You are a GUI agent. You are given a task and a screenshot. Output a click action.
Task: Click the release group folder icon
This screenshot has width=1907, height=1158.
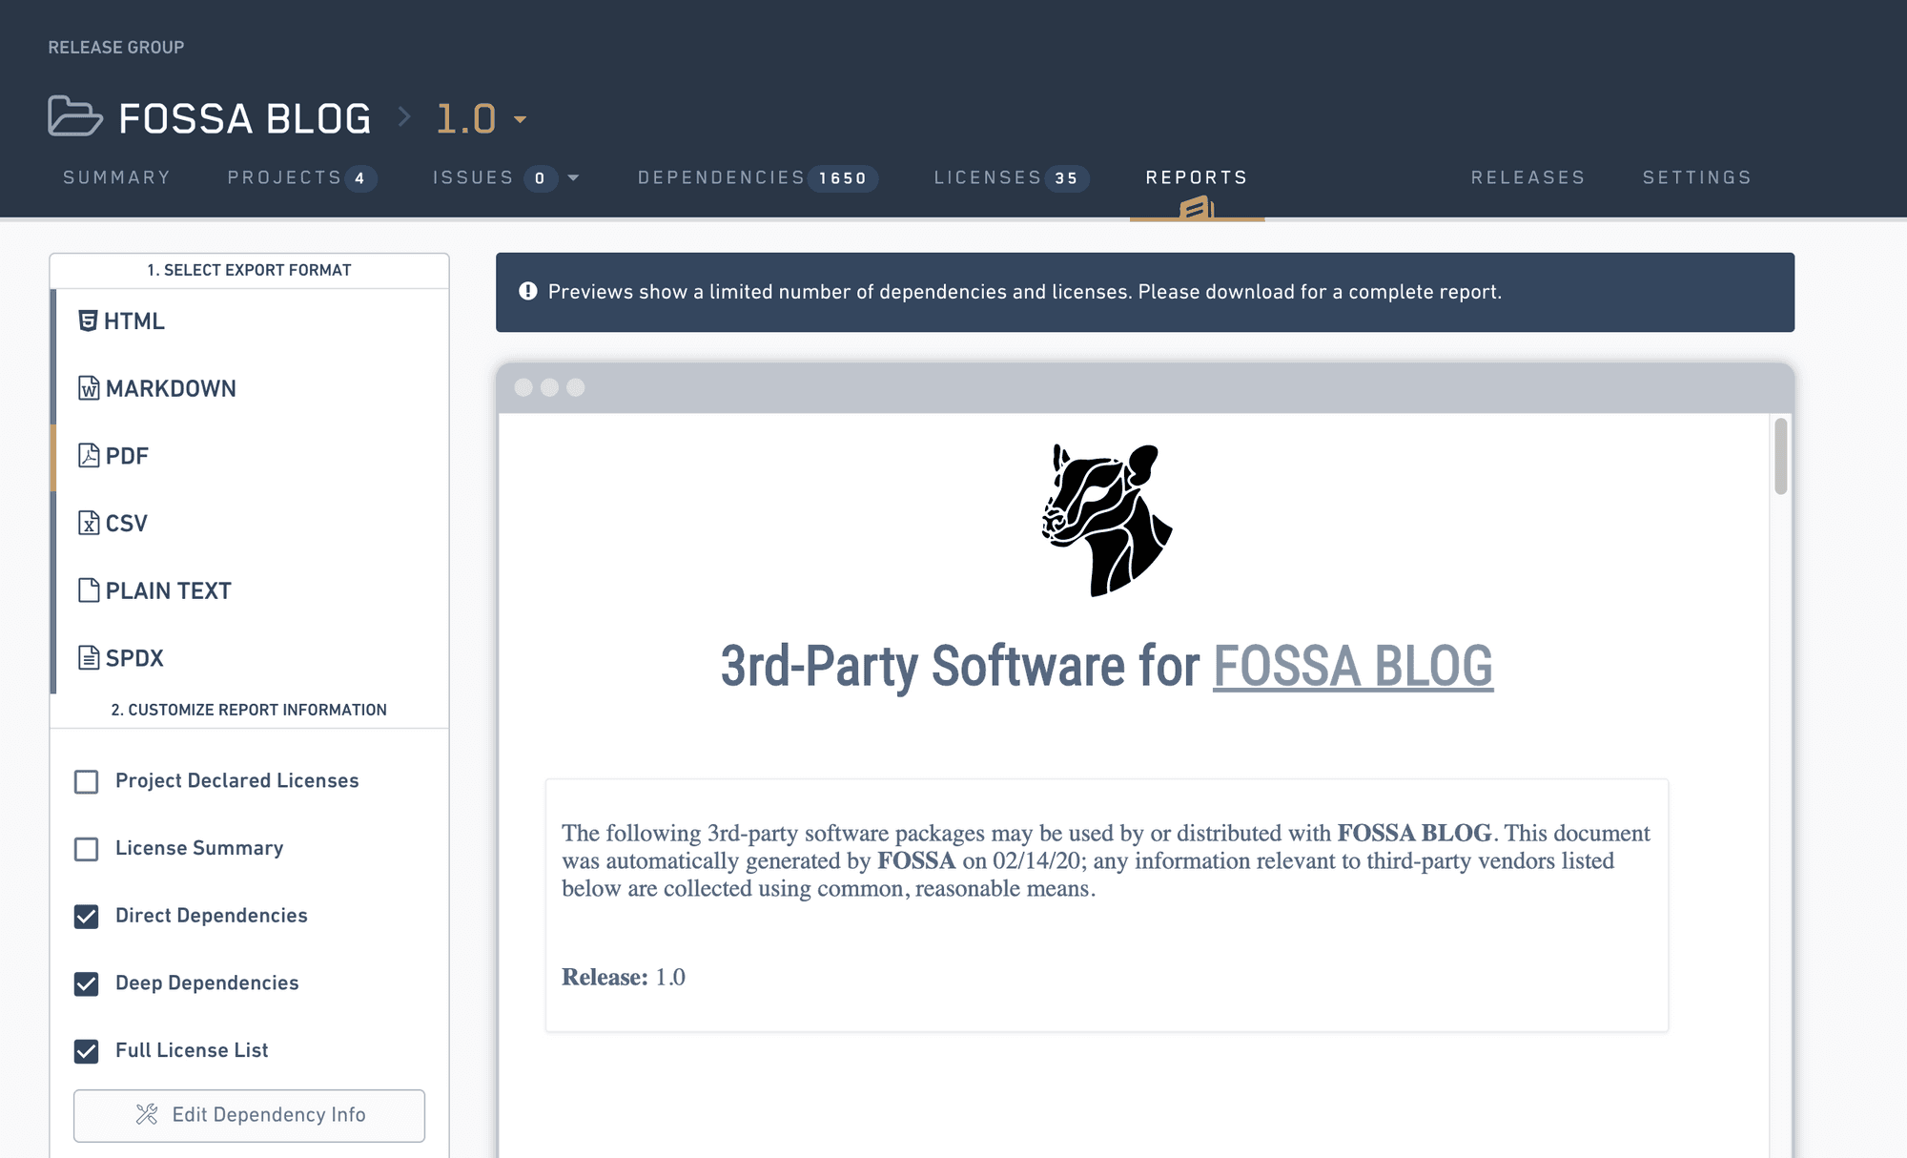[74, 116]
